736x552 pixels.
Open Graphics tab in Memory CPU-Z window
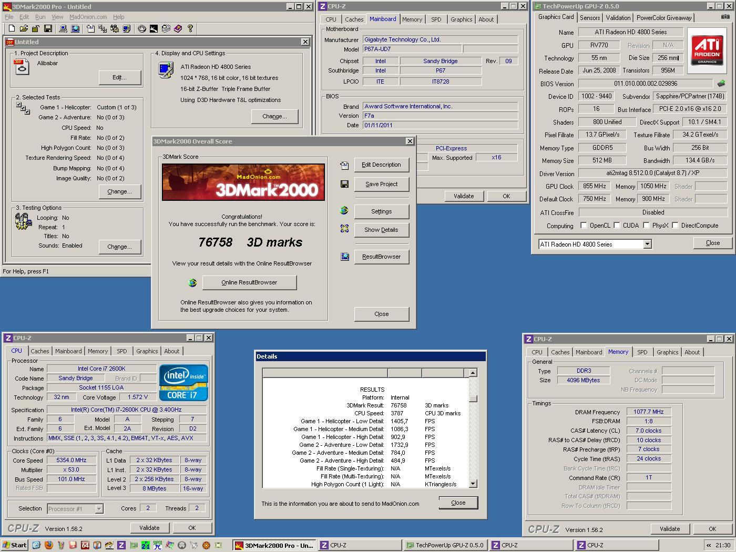667,352
